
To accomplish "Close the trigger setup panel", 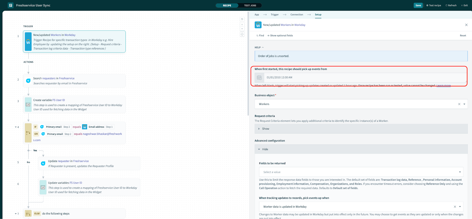I will click(x=466, y=25).
